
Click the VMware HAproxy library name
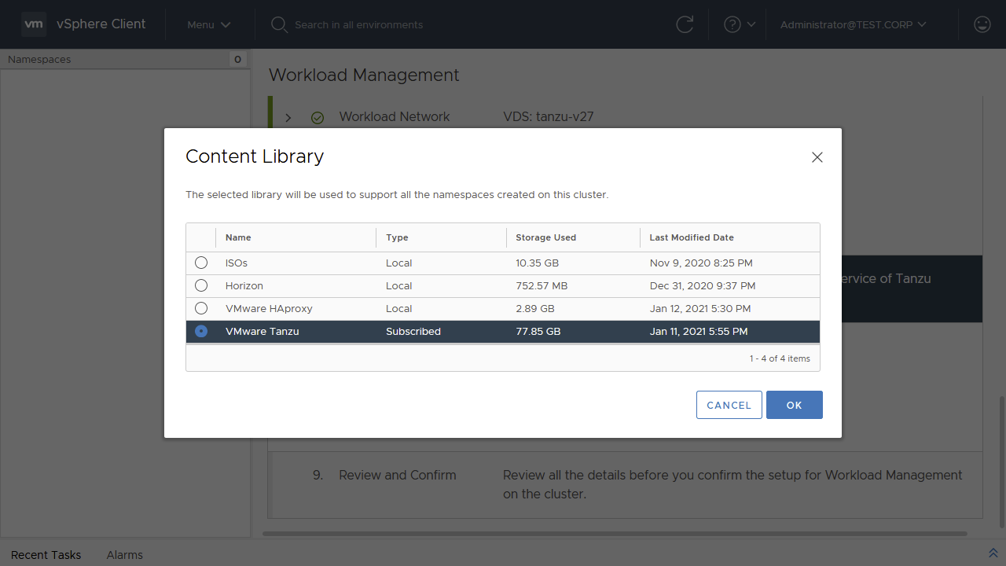(269, 308)
